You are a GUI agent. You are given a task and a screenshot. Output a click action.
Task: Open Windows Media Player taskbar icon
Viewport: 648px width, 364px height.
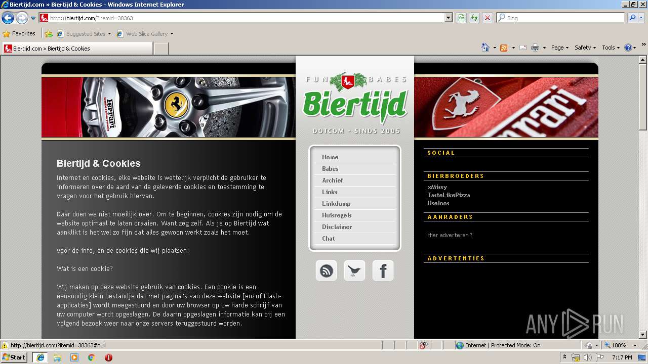tap(74, 357)
